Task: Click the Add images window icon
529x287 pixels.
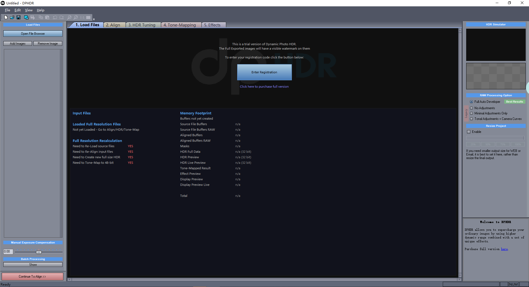Action: pos(26,17)
